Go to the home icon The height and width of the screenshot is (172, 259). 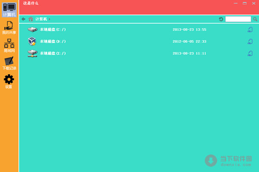click(31, 19)
